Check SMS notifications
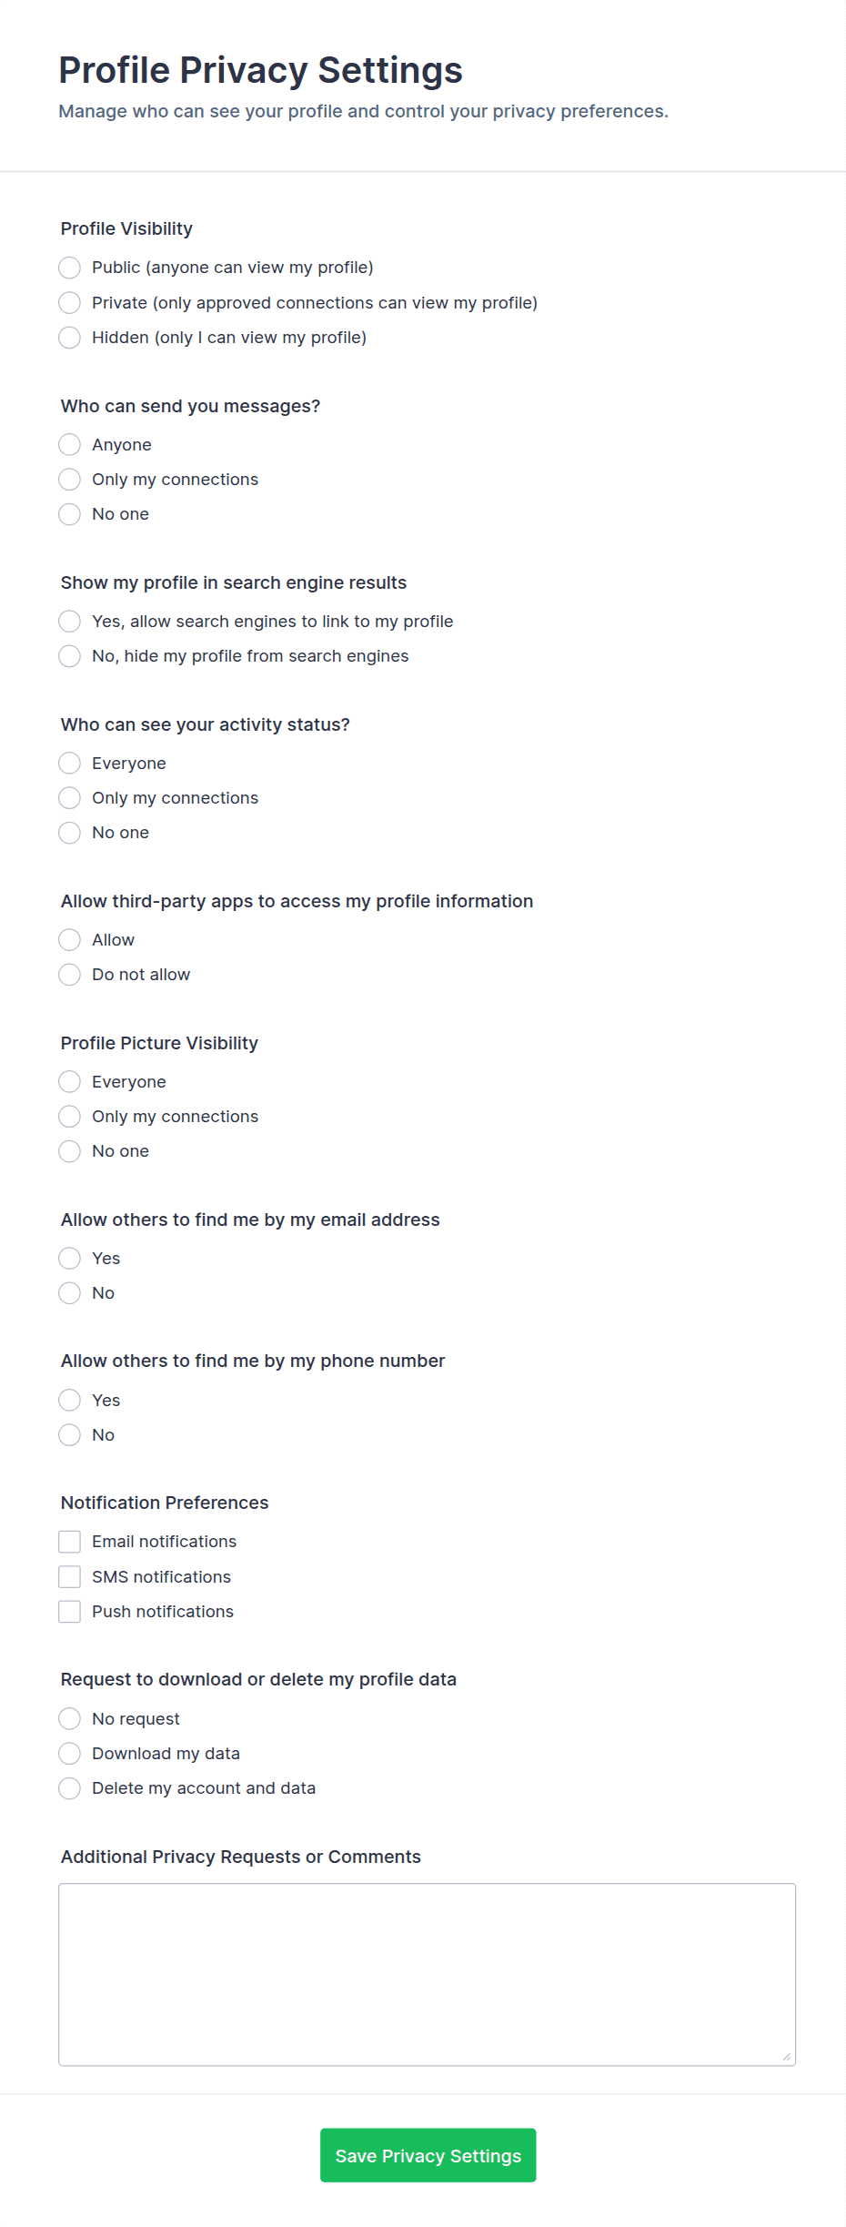 click(x=70, y=1576)
